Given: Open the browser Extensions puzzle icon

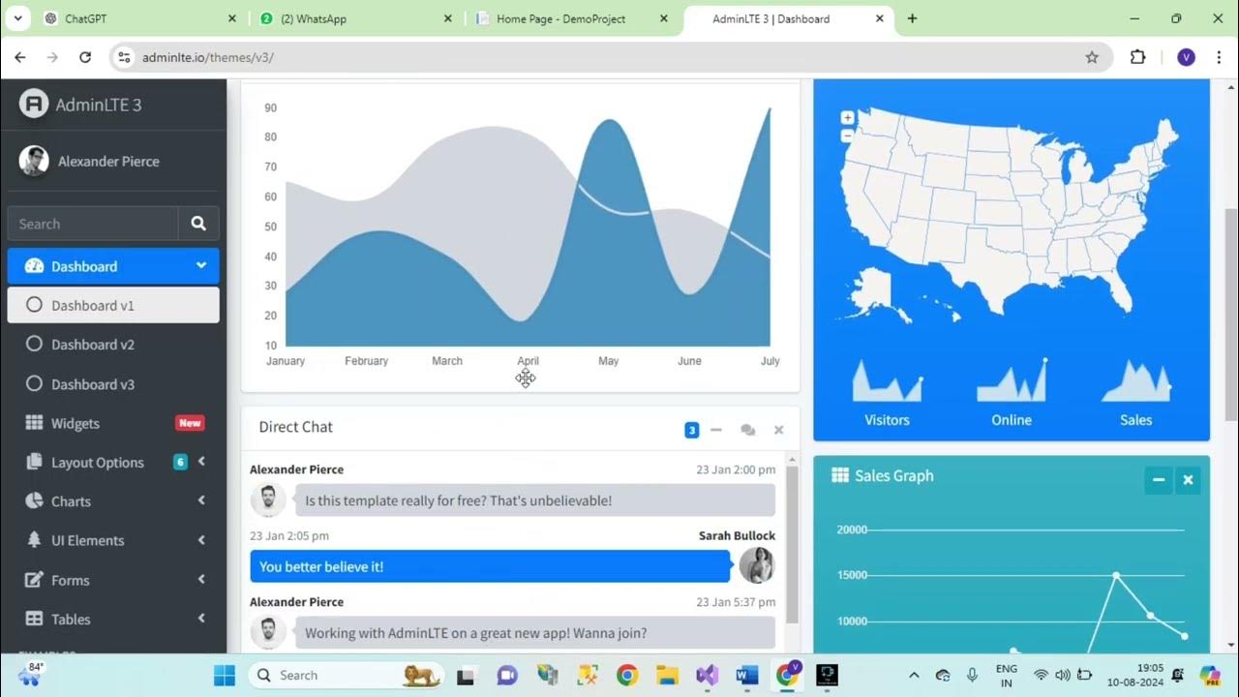Looking at the screenshot, I should (1137, 57).
